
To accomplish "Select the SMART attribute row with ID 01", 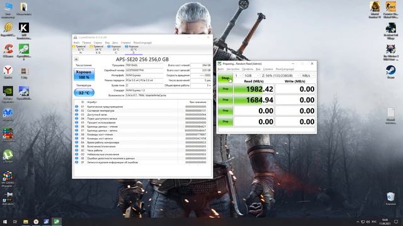I will [x=143, y=107].
